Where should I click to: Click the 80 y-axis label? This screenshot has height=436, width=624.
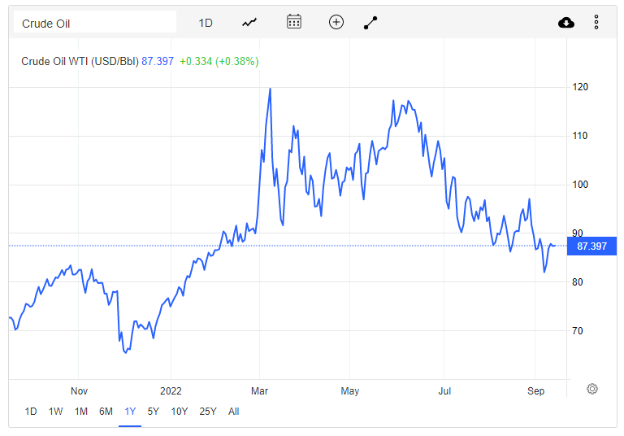pyautogui.click(x=577, y=282)
